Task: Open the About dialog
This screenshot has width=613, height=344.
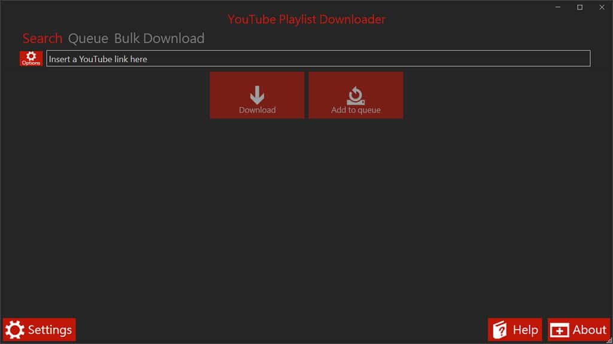Action: pos(579,330)
